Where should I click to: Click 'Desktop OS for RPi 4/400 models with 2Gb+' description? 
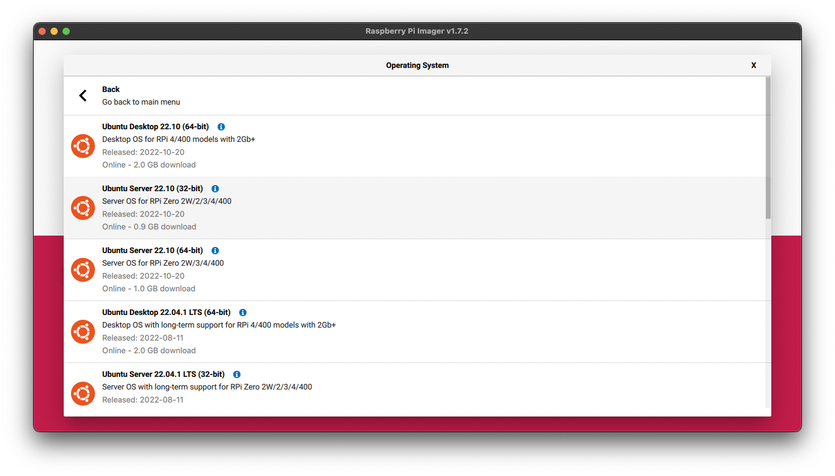pos(179,139)
